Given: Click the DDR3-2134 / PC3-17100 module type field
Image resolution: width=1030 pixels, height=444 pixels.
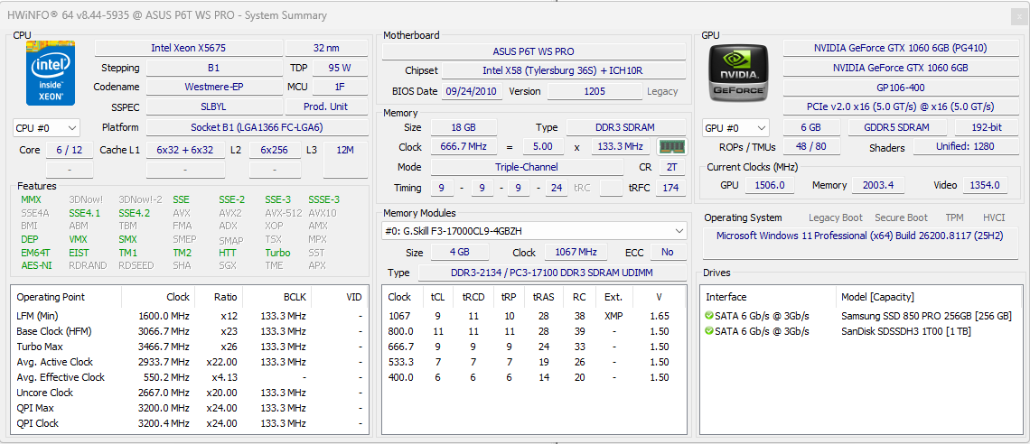Looking at the screenshot, I should pyautogui.click(x=552, y=273).
